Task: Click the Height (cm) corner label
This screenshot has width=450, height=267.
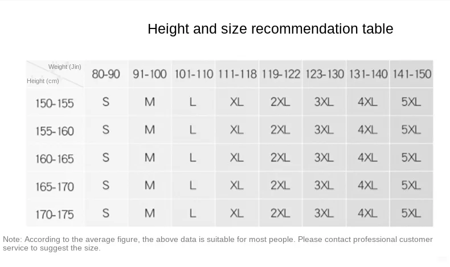Action: point(43,81)
